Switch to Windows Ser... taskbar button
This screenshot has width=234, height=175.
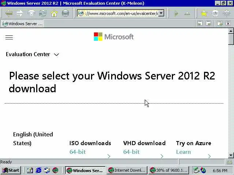(85, 170)
